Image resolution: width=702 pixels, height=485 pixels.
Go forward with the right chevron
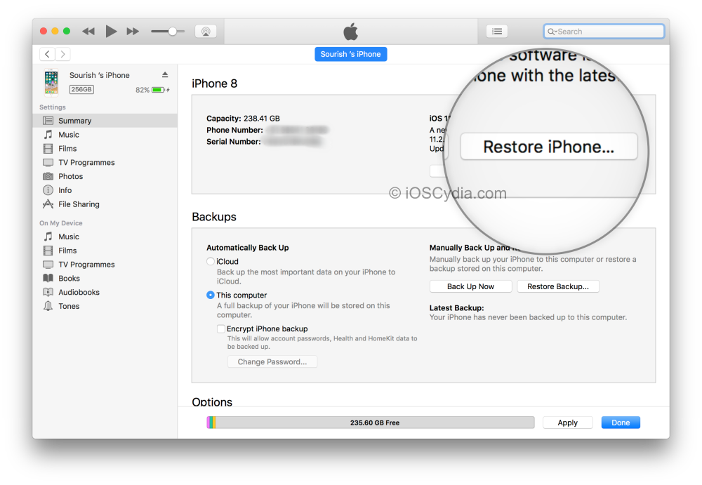click(x=62, y=54)
